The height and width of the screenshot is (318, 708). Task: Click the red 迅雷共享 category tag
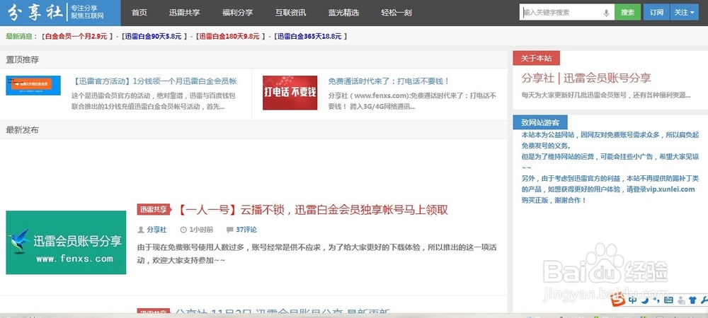pyautogui.click(x=154, y=209)
